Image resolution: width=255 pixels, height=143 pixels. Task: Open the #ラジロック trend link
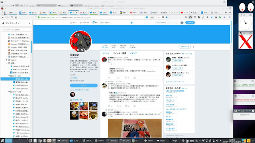point(170,100)
